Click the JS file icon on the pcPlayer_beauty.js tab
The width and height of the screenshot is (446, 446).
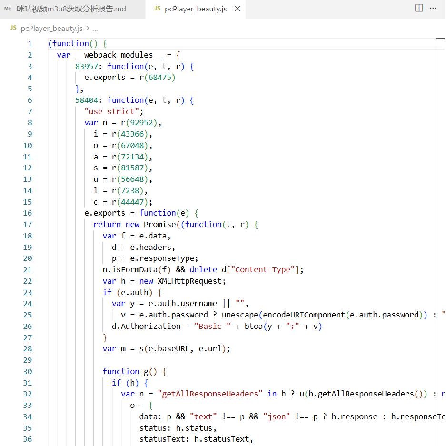[x=157, y=9]
